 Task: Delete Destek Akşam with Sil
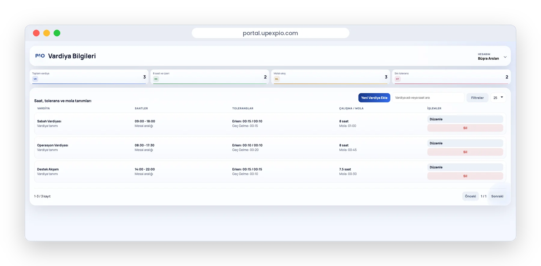pos(465,176)
